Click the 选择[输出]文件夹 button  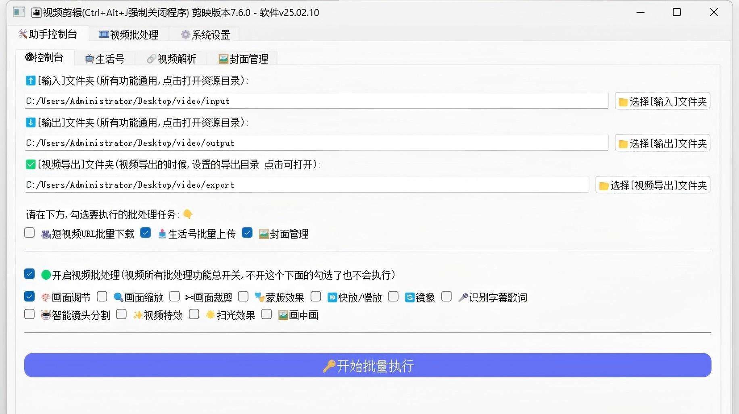click(662, 144)
